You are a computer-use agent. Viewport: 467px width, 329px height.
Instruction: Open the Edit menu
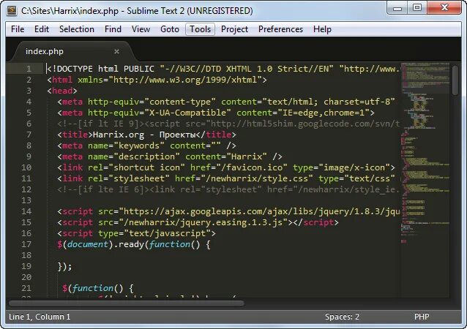[x=42, y=29]
